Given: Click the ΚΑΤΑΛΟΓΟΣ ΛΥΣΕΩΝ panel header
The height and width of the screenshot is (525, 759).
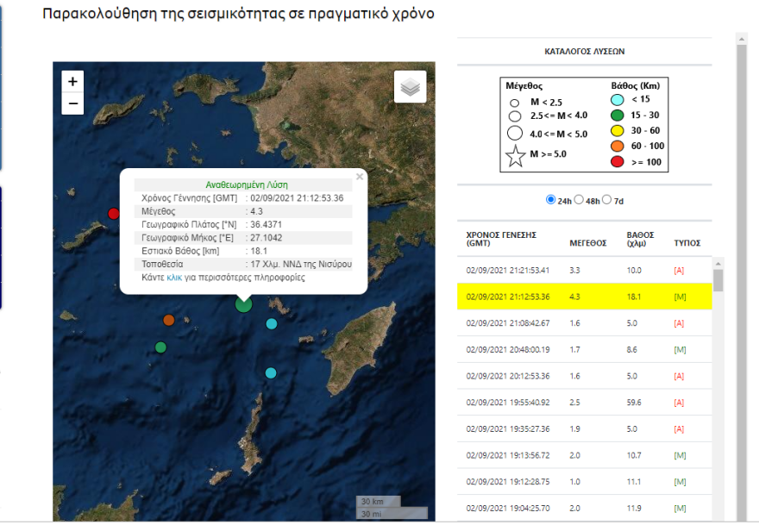Looking at the screenshot, I should [x=583, y=51].
